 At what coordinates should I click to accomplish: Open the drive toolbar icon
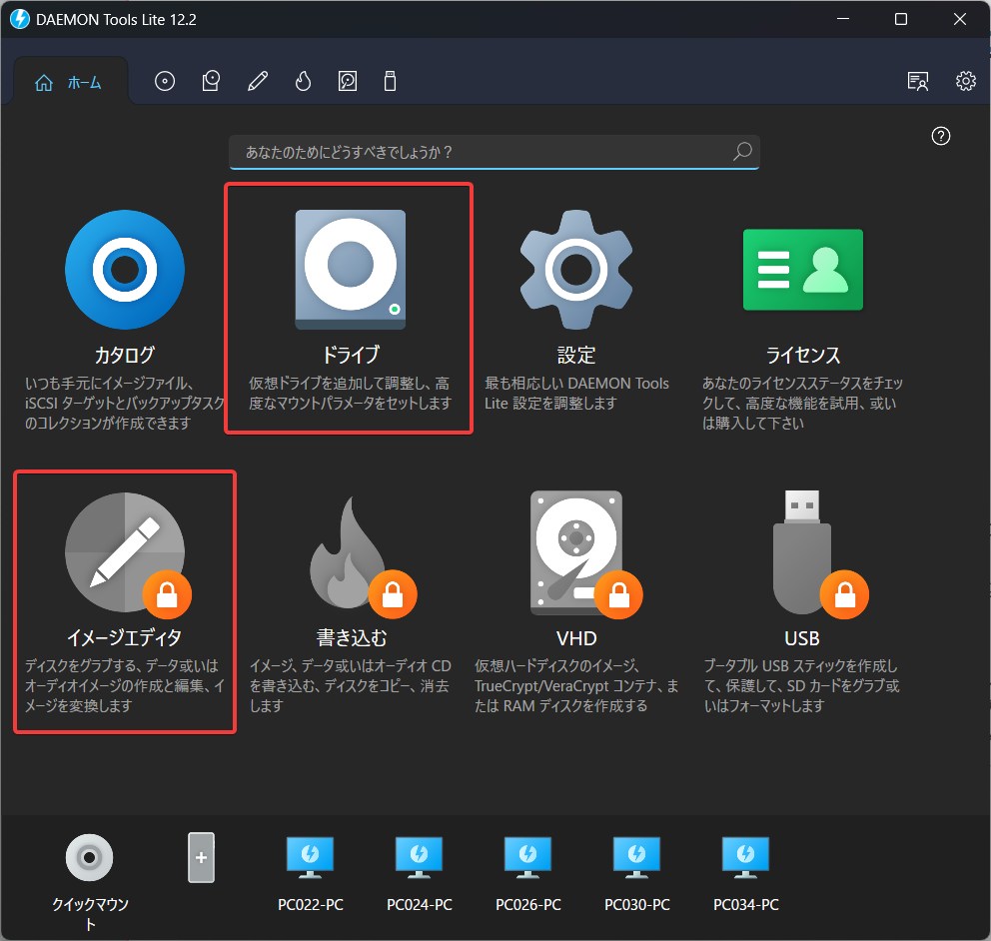pyautogui.click(x=211, y=82)
